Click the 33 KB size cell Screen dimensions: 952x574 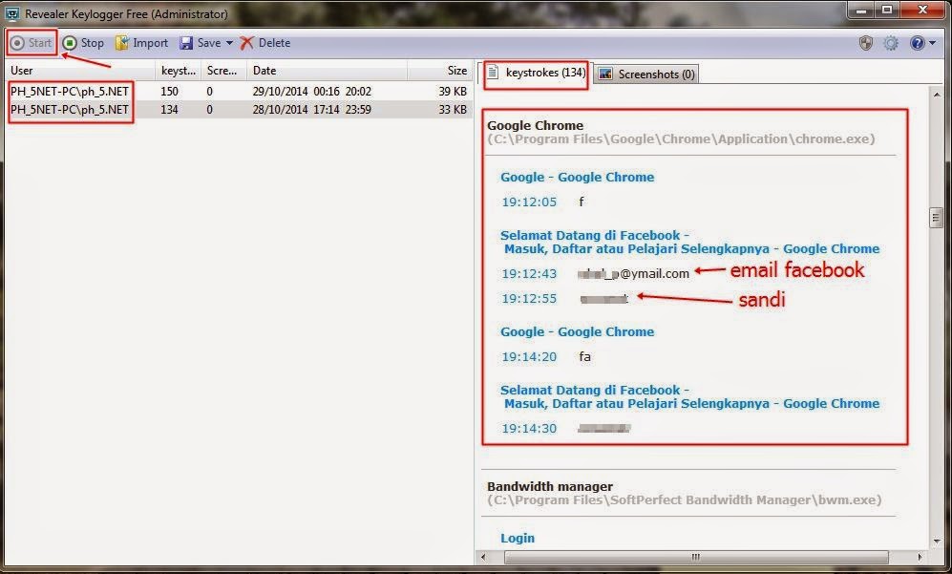pyautogui.click(x=453, y=109)
